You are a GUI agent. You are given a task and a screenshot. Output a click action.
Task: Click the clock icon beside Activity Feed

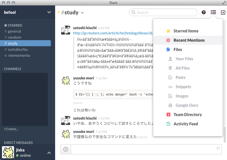pyautogui.click(x=168, y=124)
